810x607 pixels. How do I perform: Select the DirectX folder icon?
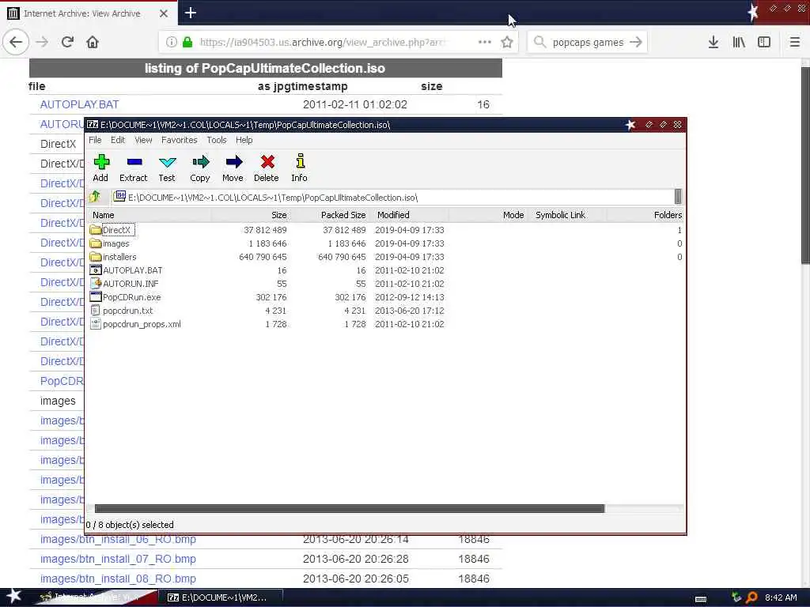click(x=96, y=230)
